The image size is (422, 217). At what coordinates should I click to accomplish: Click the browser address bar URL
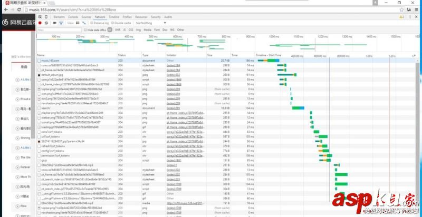(73, 10)
